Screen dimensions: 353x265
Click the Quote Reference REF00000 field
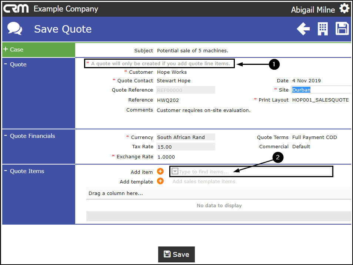186,90
